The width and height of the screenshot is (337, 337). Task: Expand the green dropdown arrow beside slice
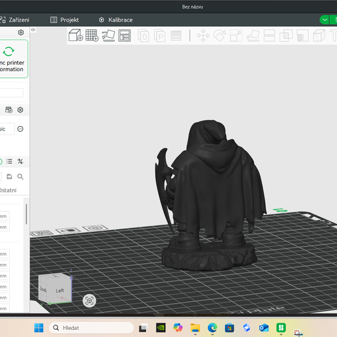point(325,20)
